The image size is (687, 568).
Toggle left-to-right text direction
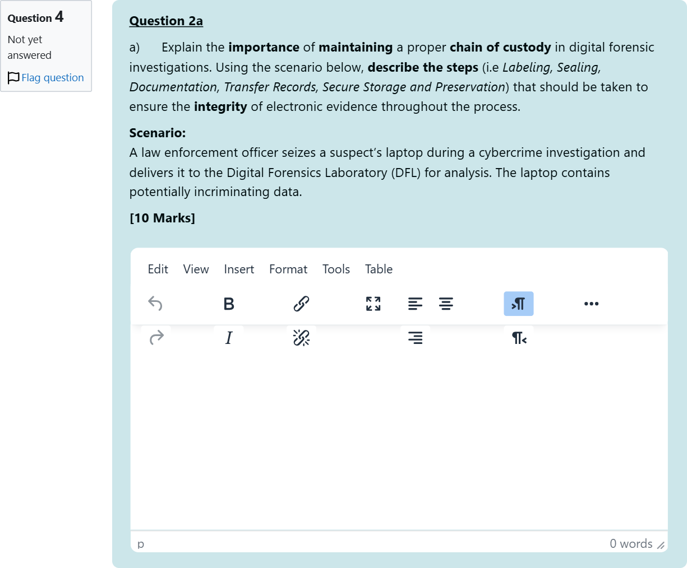pyautogui.click(x=519, y=304)
